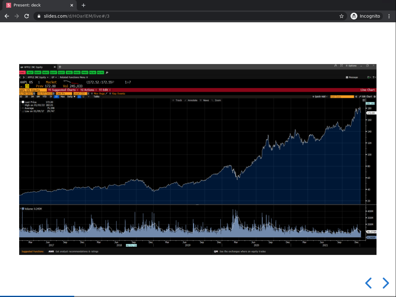
Task: Select the Max time range
Action: pyautogui.click(x=63, y=97)
